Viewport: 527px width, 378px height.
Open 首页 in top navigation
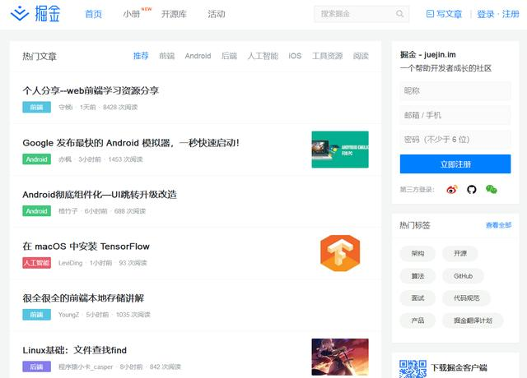click(x=93, y=14)
